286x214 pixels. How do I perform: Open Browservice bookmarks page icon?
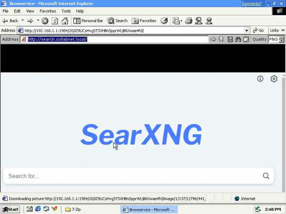click(230, 39)
